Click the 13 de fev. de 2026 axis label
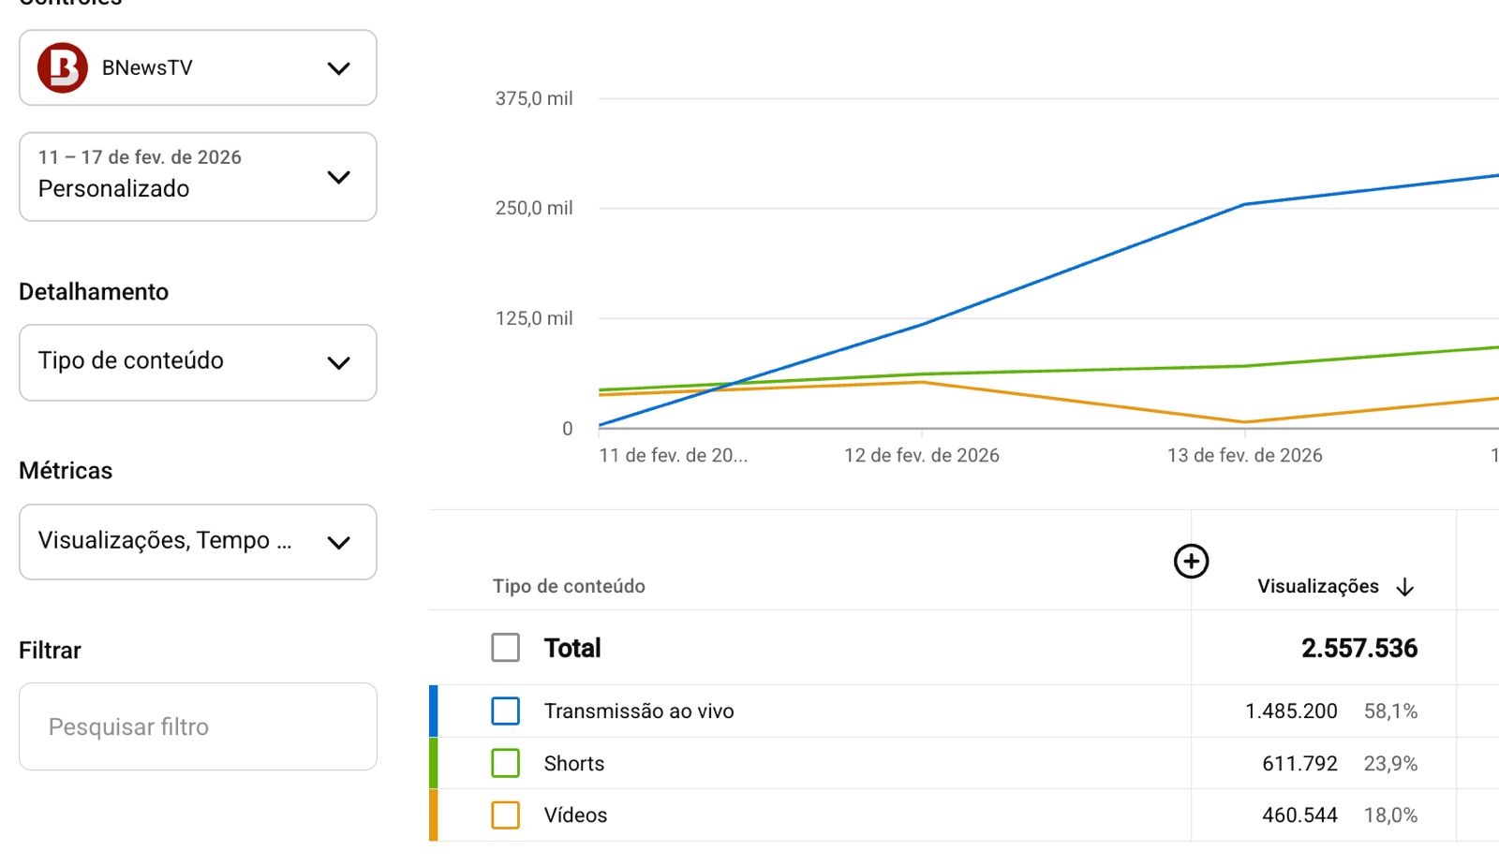 point(1244,456)
